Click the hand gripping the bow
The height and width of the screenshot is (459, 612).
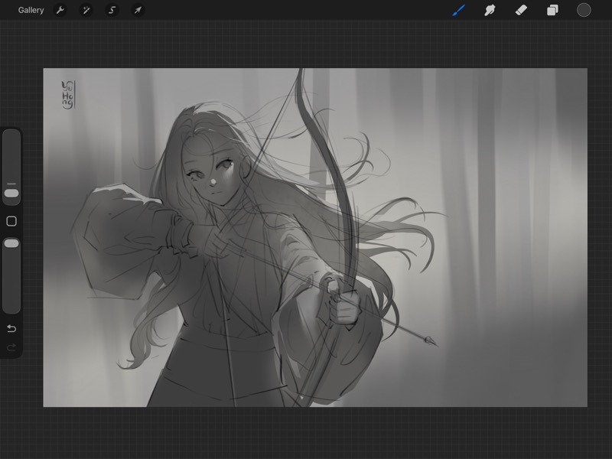(347, 306)
